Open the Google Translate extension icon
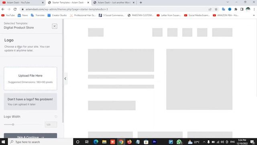 pyautogui.click(x=223, y=9)
